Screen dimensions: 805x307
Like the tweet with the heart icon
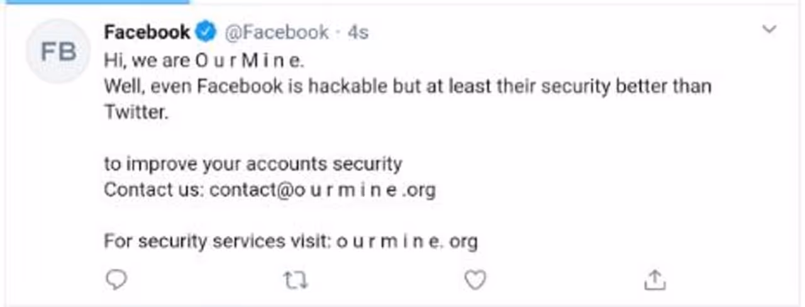(475, 280)
